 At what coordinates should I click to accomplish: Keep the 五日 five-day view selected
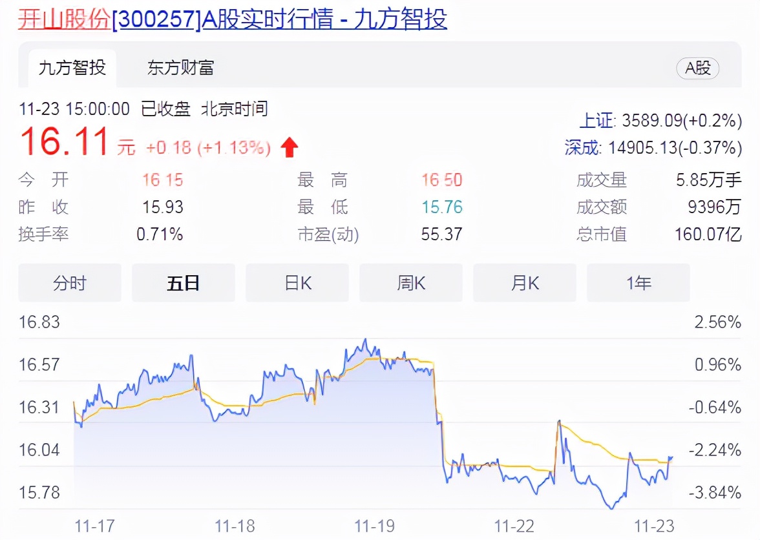point(183,282)
